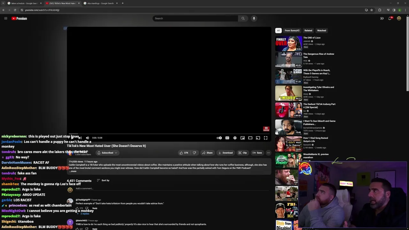The width and height of the screenshot is (409, 230).
Task: Close the lakers schedule tab
Action: click(41, 3)
